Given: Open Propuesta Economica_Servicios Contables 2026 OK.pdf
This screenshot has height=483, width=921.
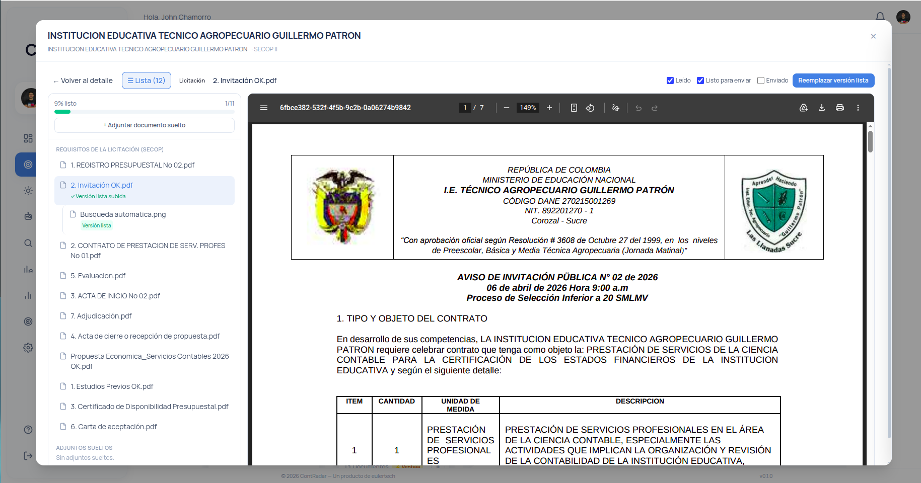Looking at the screenshot, I should [x=145, y=361].
